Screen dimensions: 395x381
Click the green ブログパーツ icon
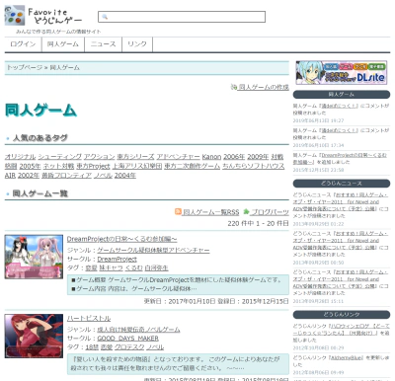246,211
